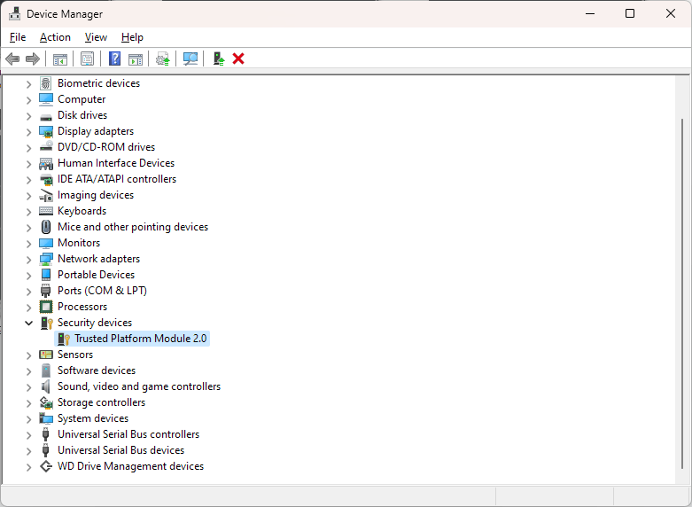Expand Sound, video and game controllers

(28, 386)
